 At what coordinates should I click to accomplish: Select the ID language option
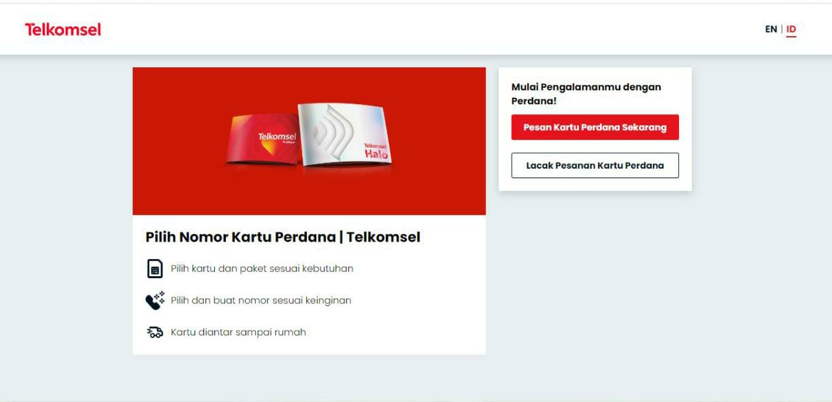791,29
